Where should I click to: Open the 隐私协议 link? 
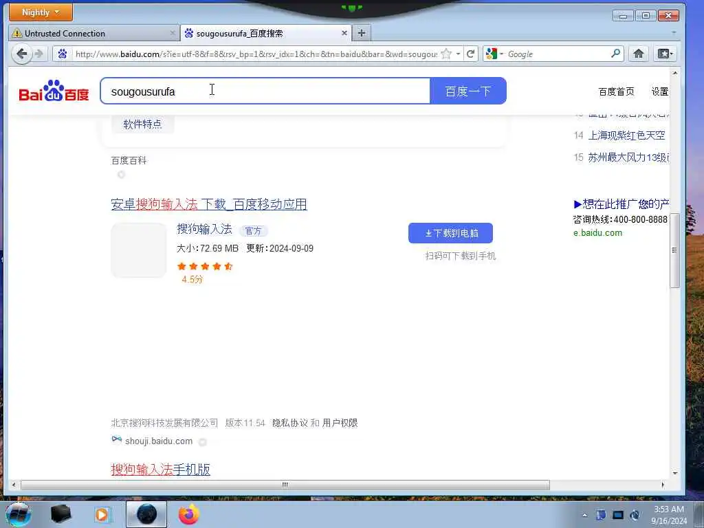point(290,423)
